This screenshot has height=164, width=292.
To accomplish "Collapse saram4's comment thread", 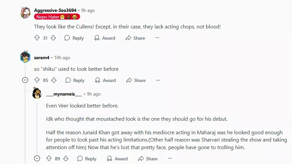I will point(25,80).
